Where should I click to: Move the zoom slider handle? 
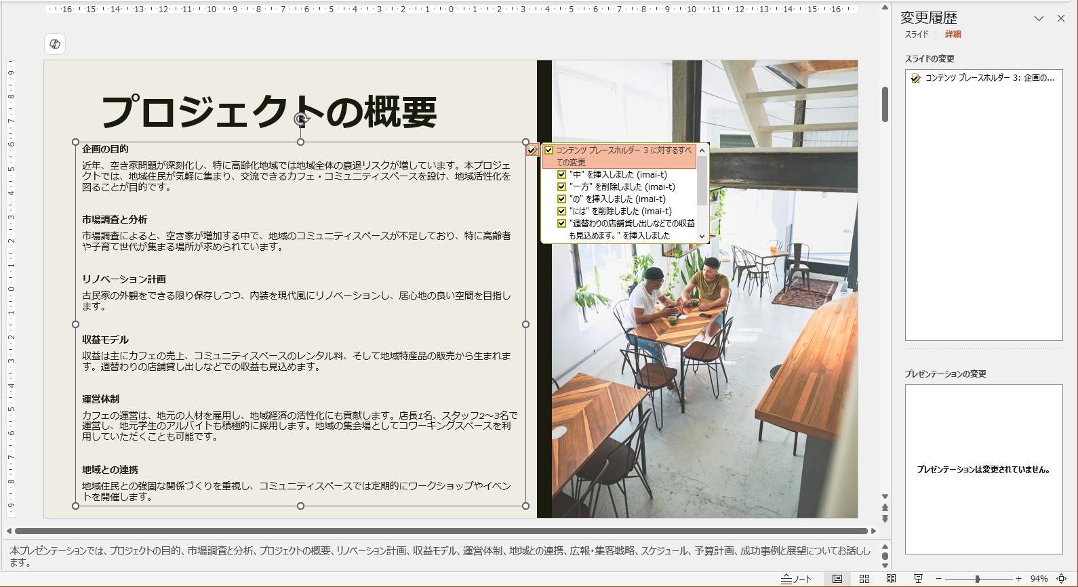(977, 579)
